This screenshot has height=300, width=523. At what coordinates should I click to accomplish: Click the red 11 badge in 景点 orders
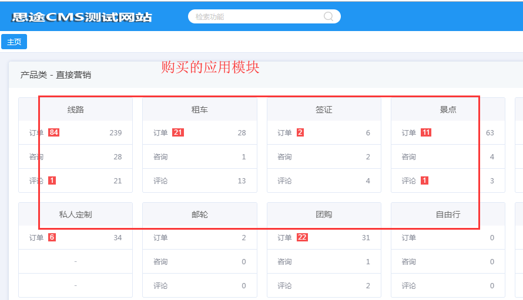pos(426,133)
